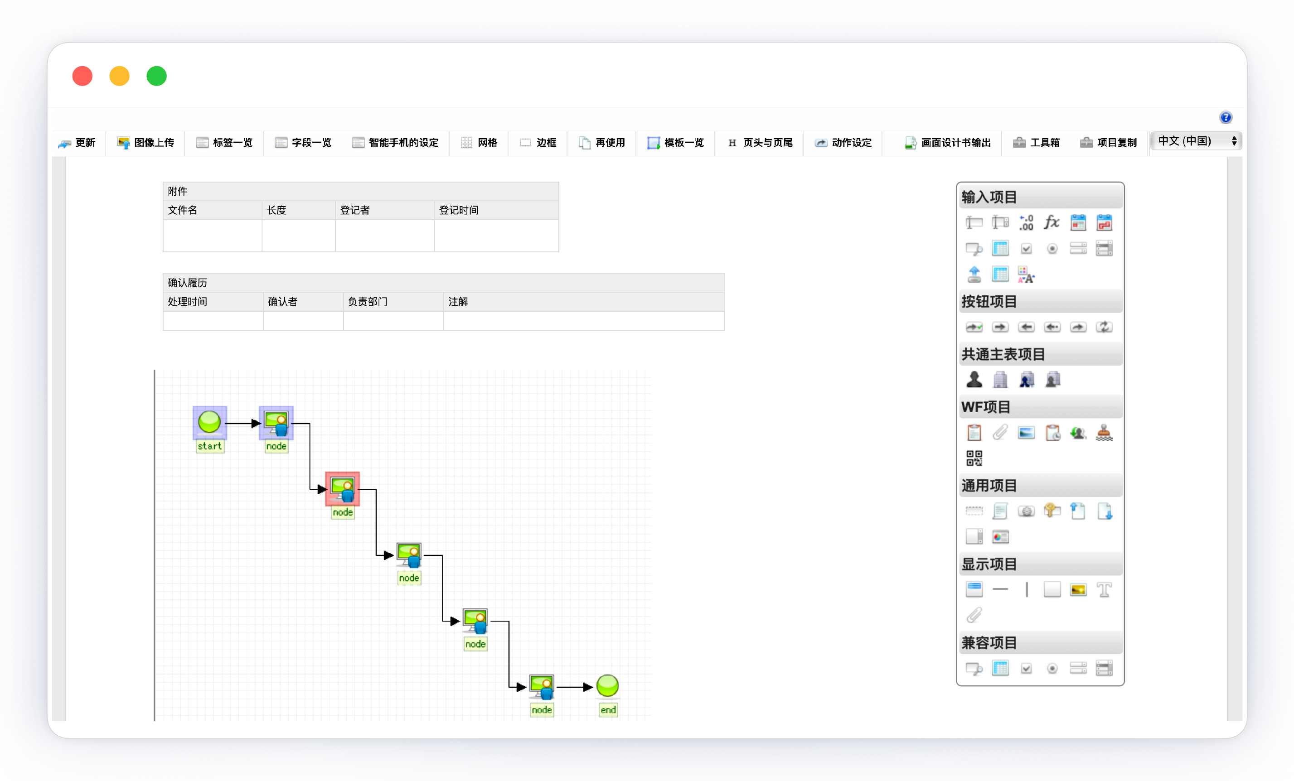This screenshot has height=781, width=1294.
Task: Select the clipboard with clock item
Action: [x=1052, y=433]
